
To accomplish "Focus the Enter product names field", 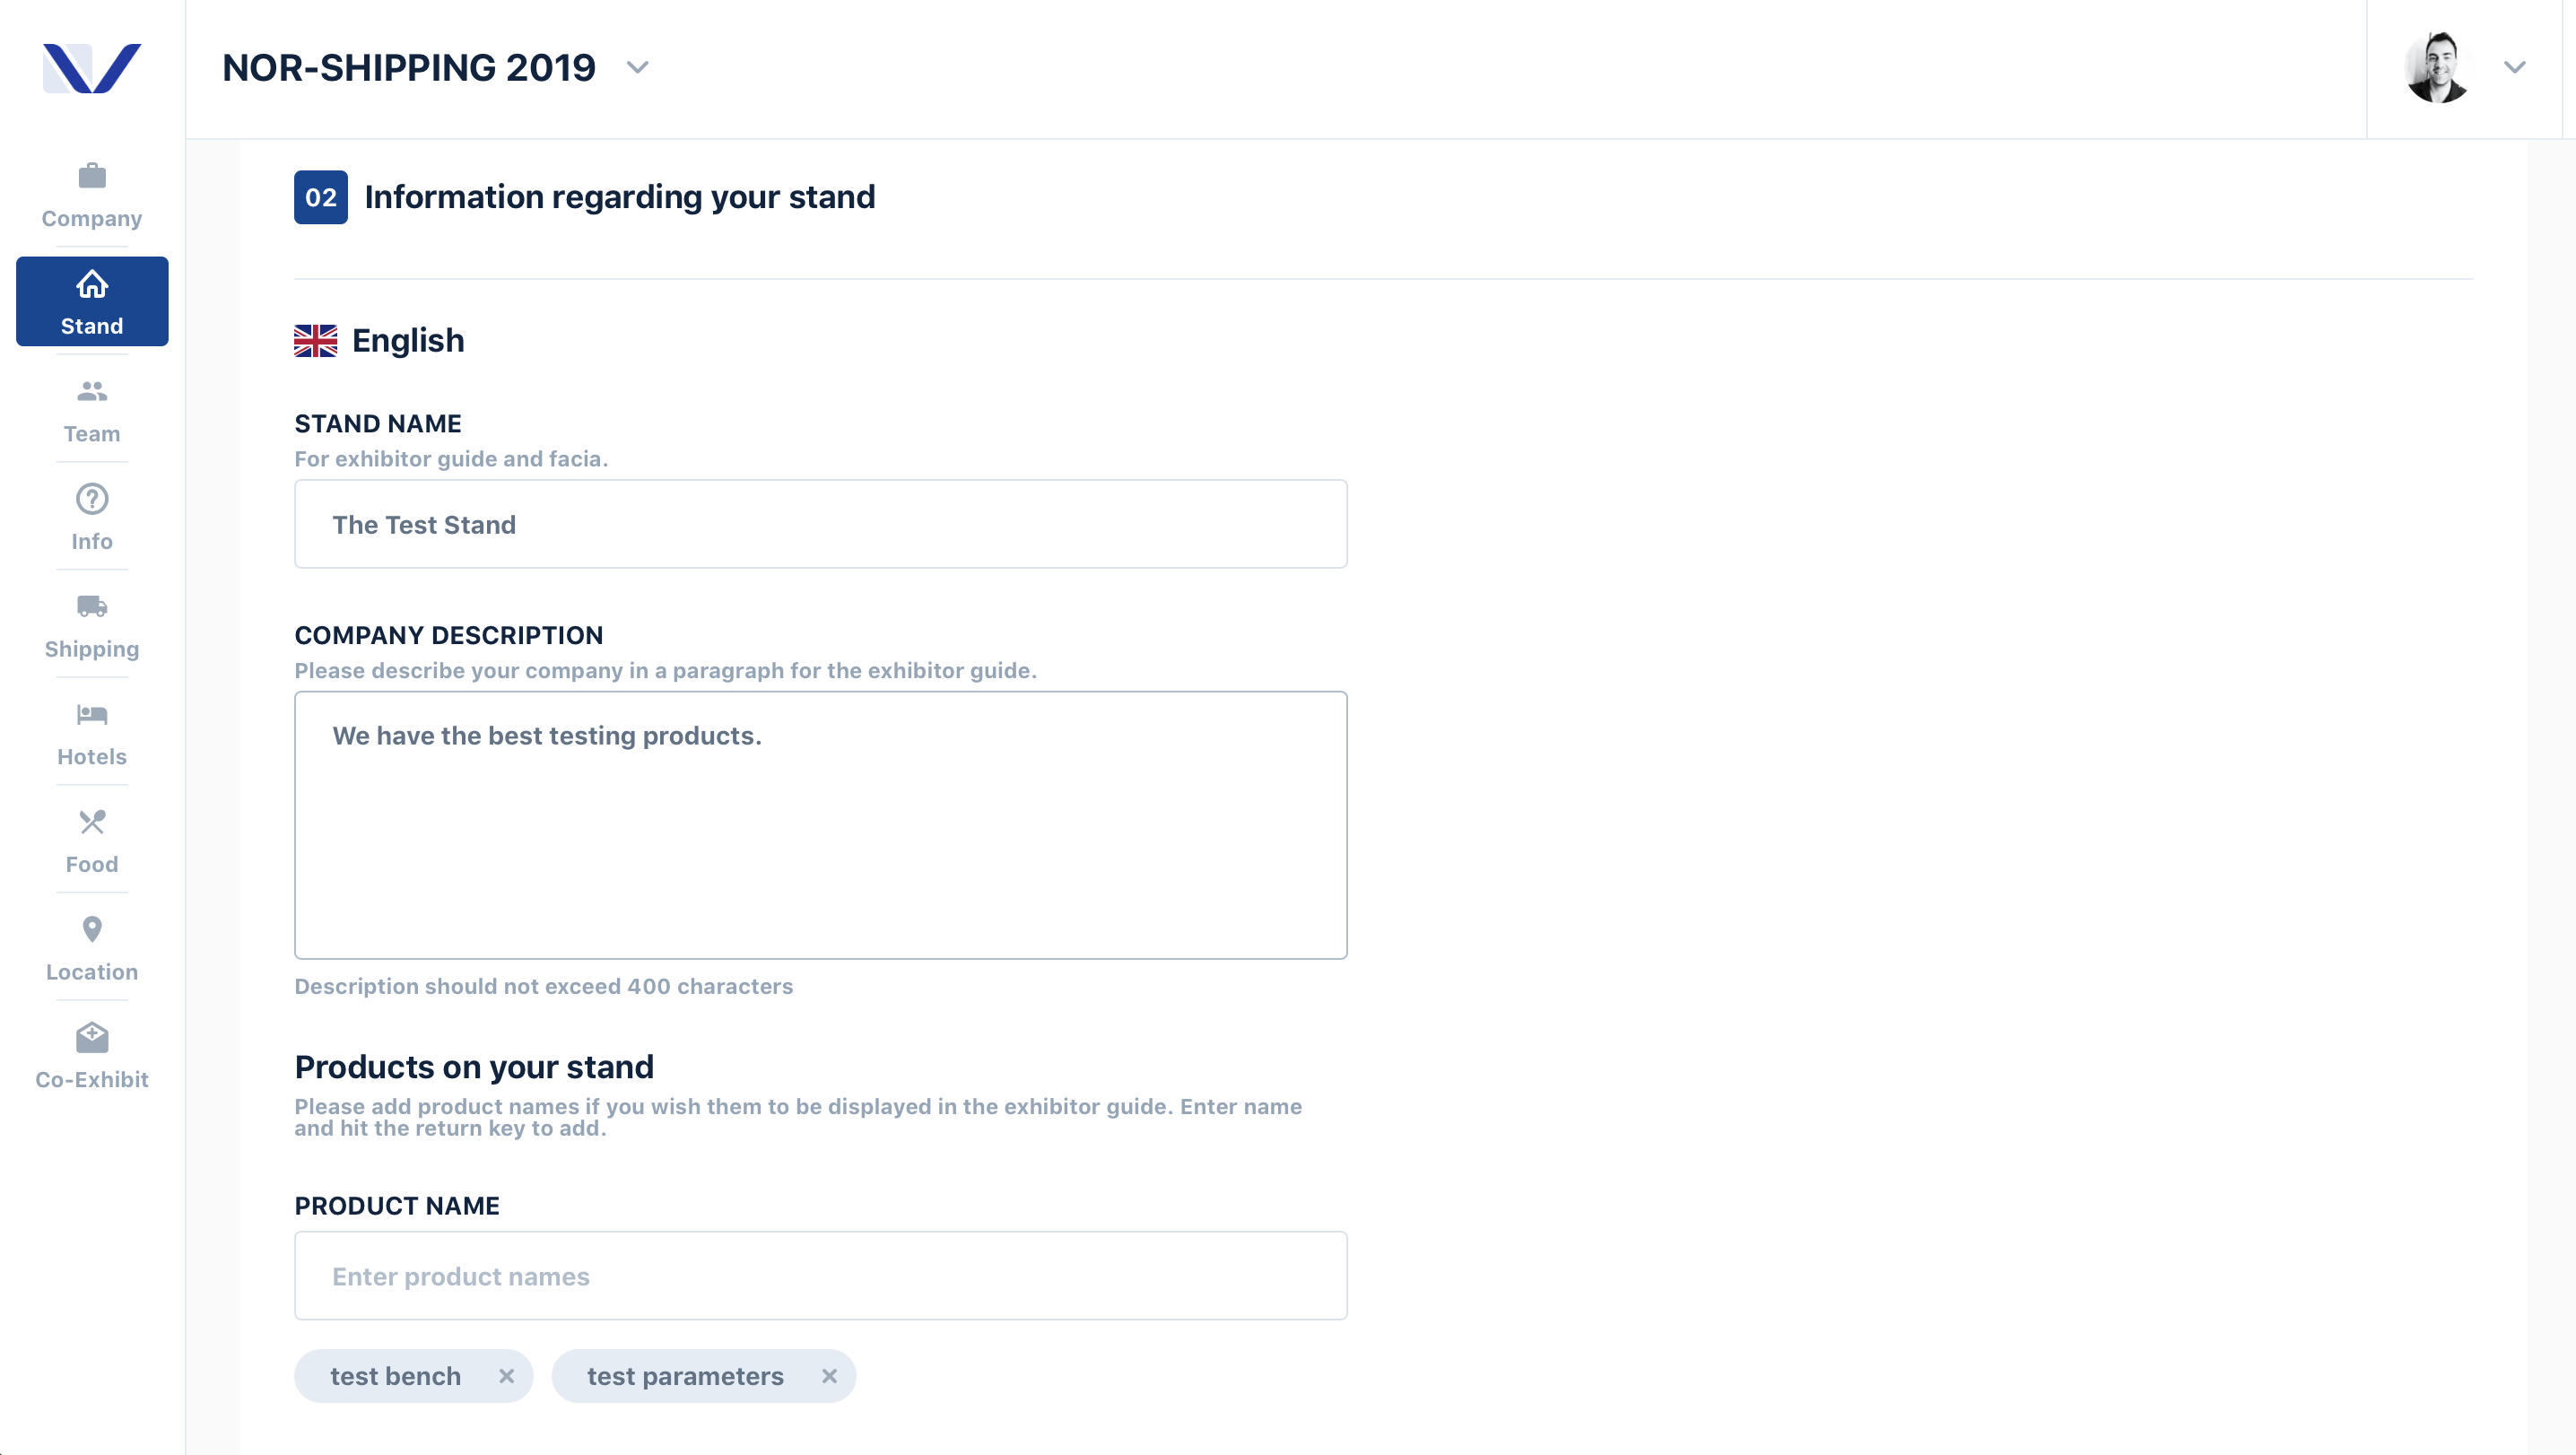I will pyautogui.click(x=821, y=1275).
